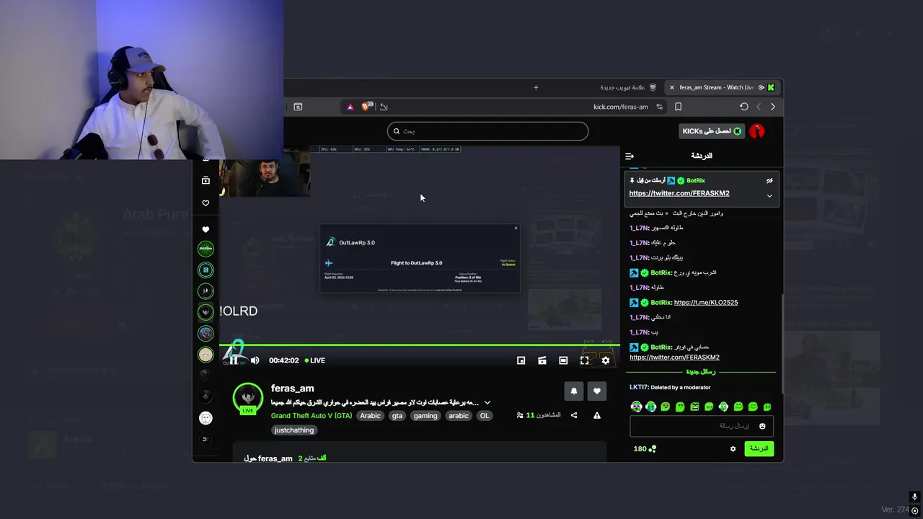
Task: Open the emoji picker in chat
Action: 762,426
